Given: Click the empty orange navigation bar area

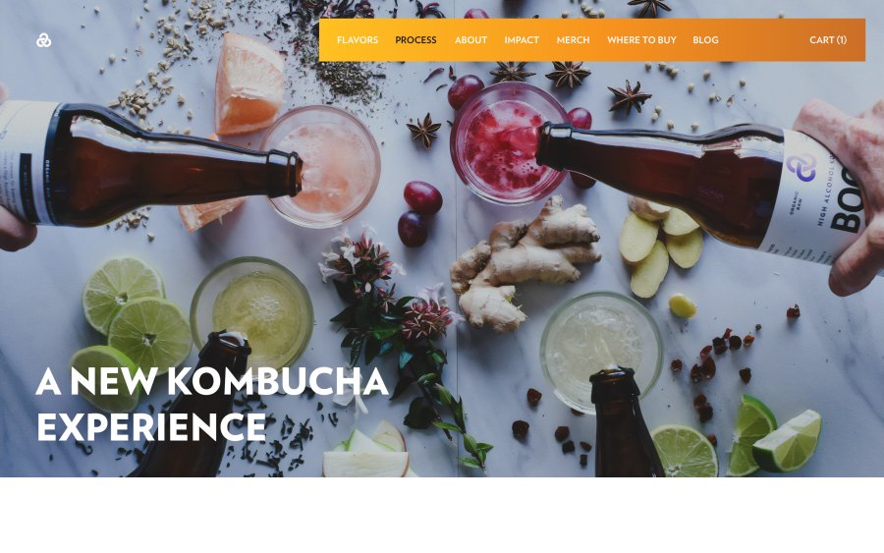Looking at the screenshot, I should coord(764,40).
